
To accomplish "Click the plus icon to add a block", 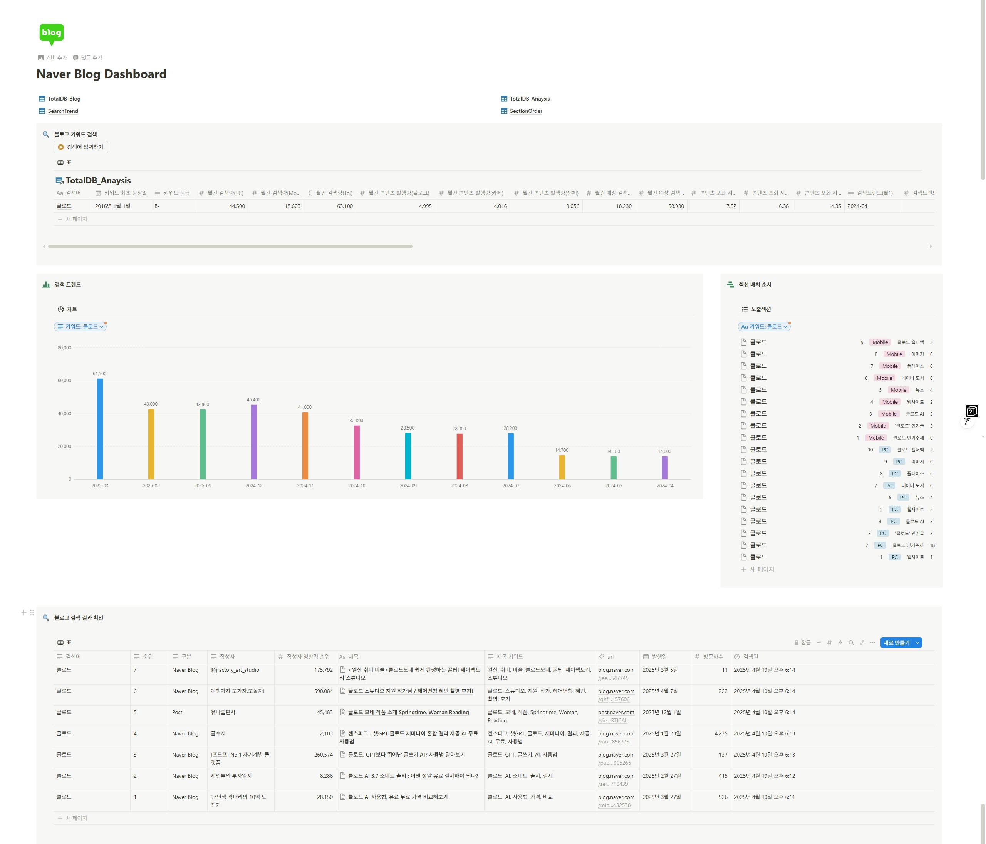I will click(24, 612).
